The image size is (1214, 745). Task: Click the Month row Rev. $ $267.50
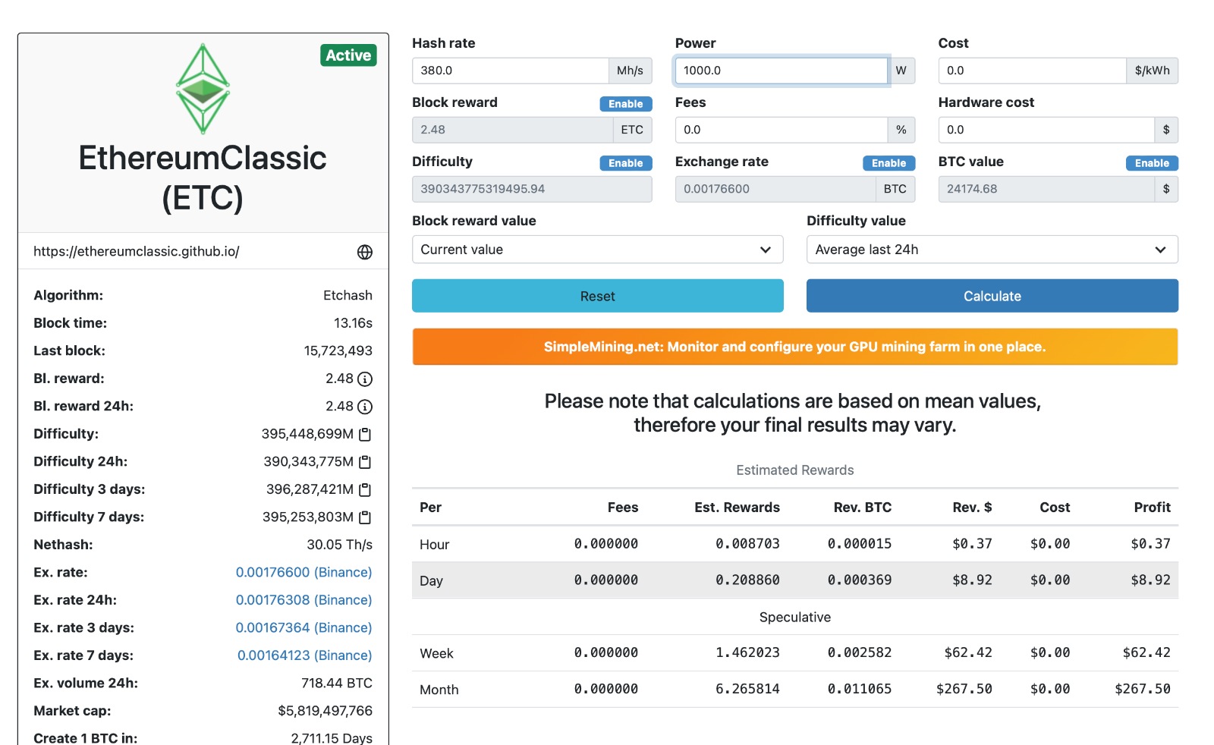click(964, 689)
